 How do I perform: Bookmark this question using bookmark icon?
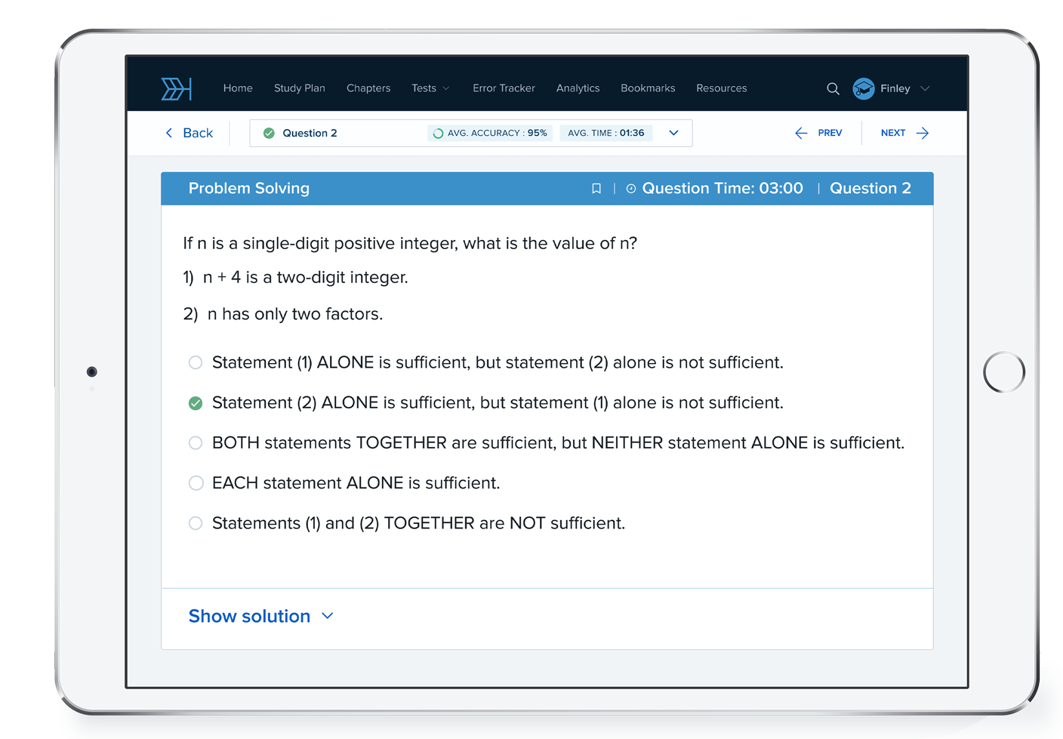pos(596,189)
